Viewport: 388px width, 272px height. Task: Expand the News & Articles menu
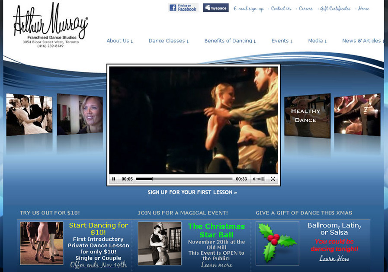coord(363,41)
